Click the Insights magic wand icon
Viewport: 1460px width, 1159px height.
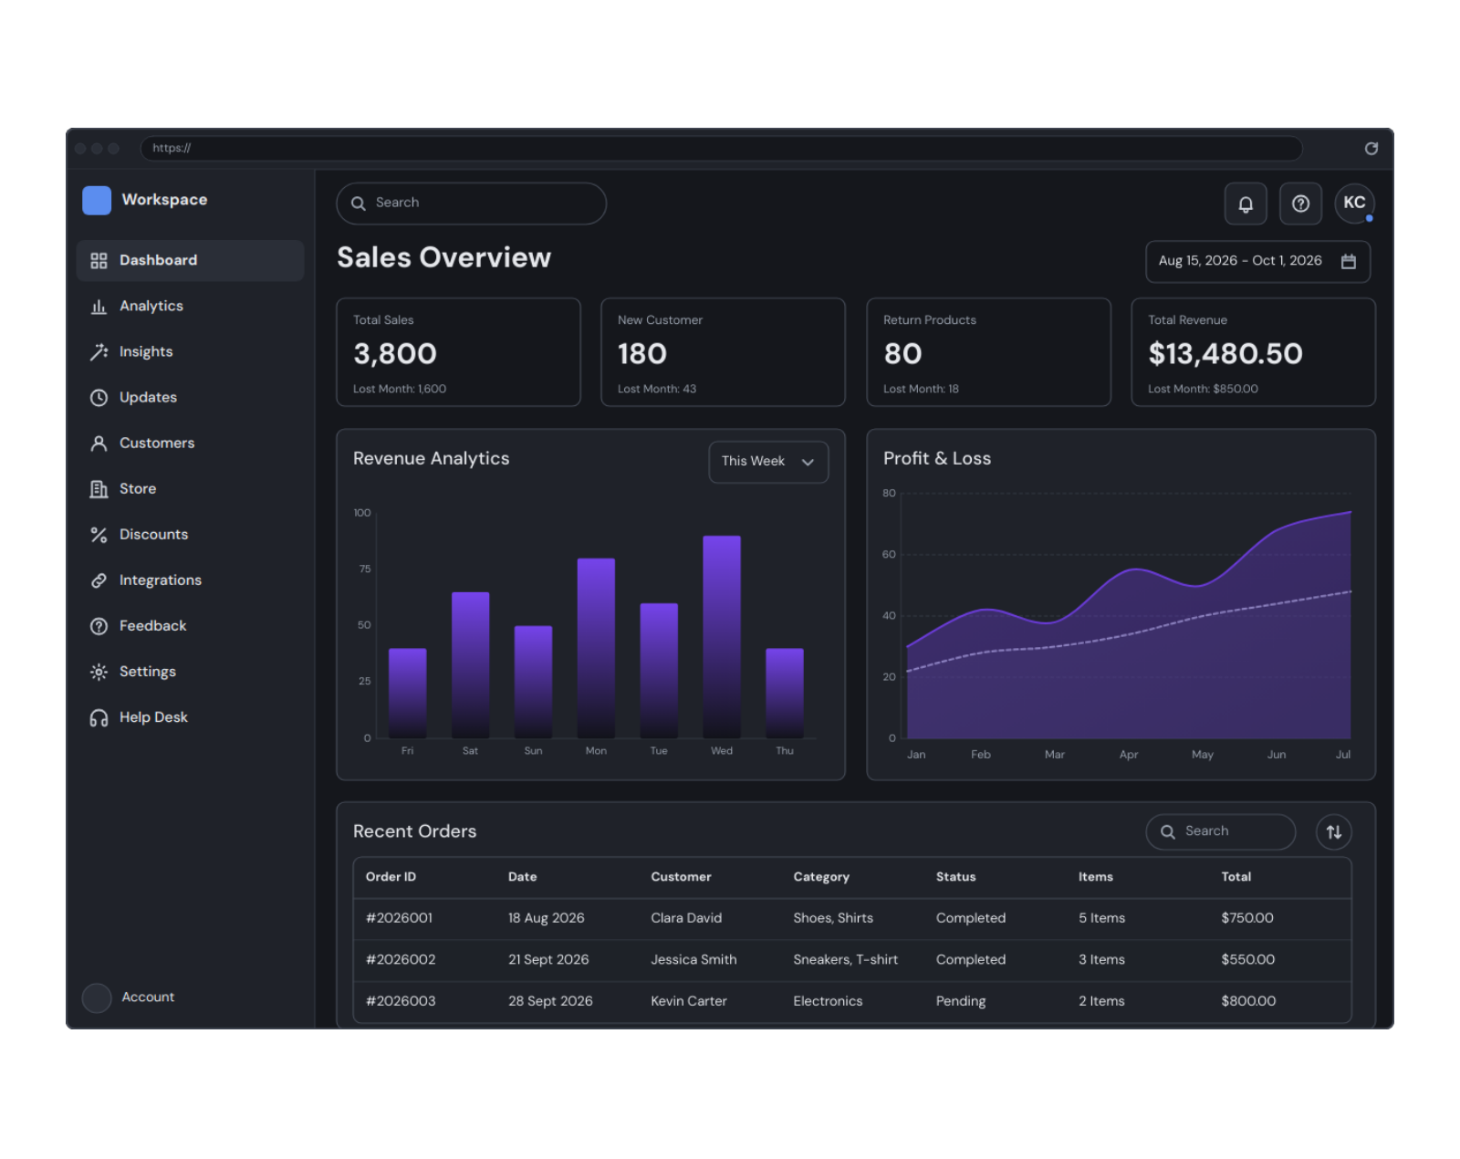(x=99, y=352)
